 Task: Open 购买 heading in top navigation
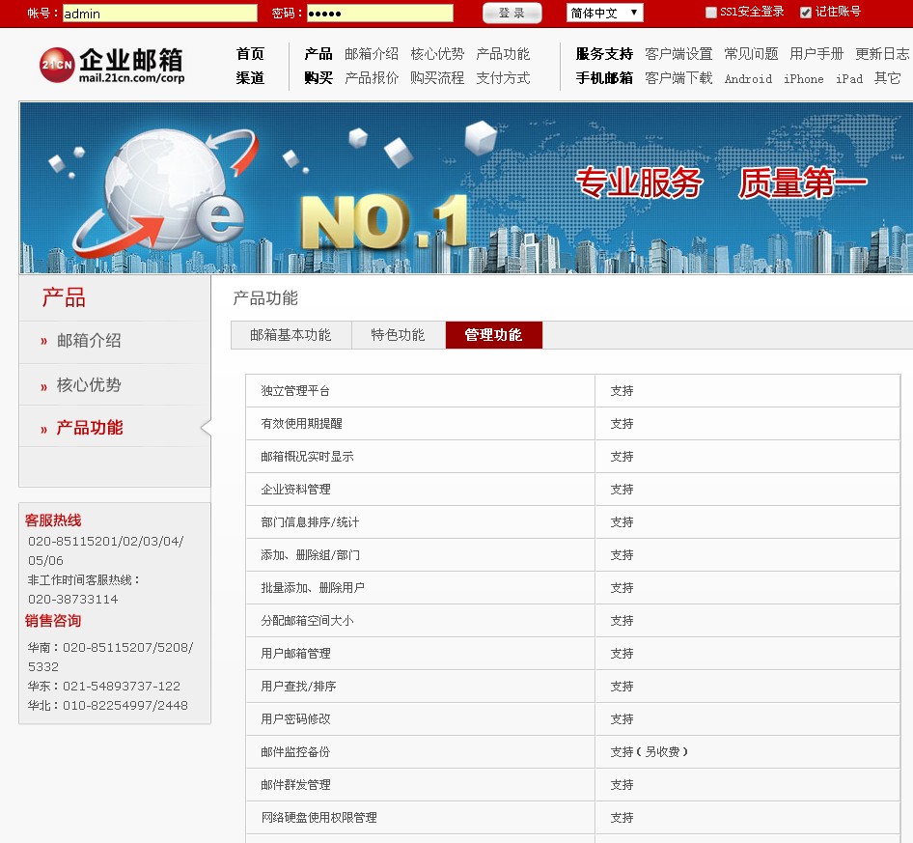pos(318,78)
